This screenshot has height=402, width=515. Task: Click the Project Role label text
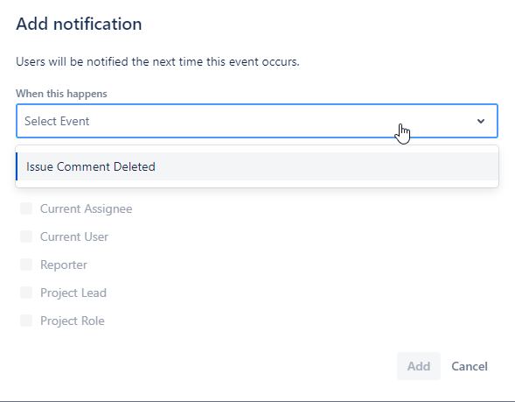point(73,321)
